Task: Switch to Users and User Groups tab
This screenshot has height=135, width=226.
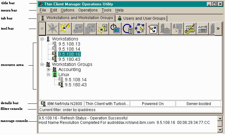Action: (141, 18)
